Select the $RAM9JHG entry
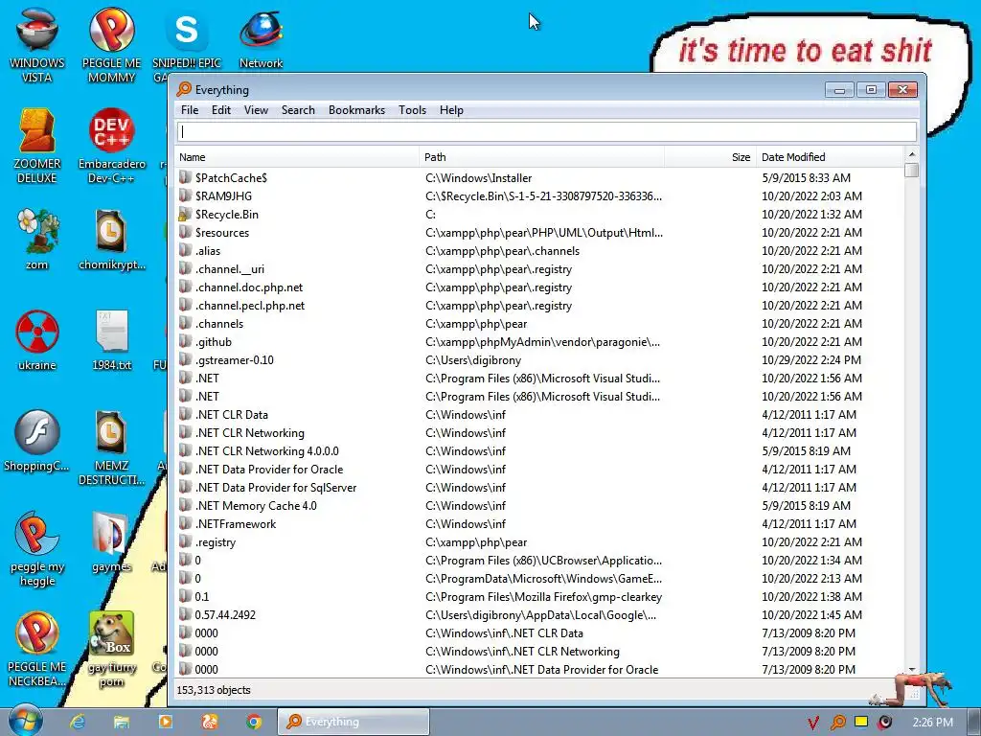 pos(539,195)
